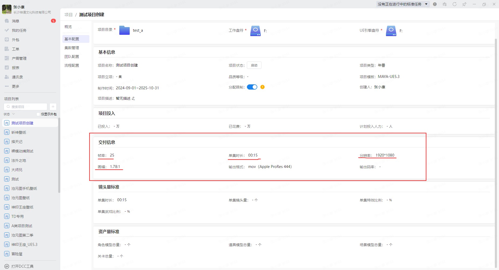Image resolution: width=499 pixels, height=270 pixels.
Task: Switch to the 集数管理 tab
Action: point(72,48)
